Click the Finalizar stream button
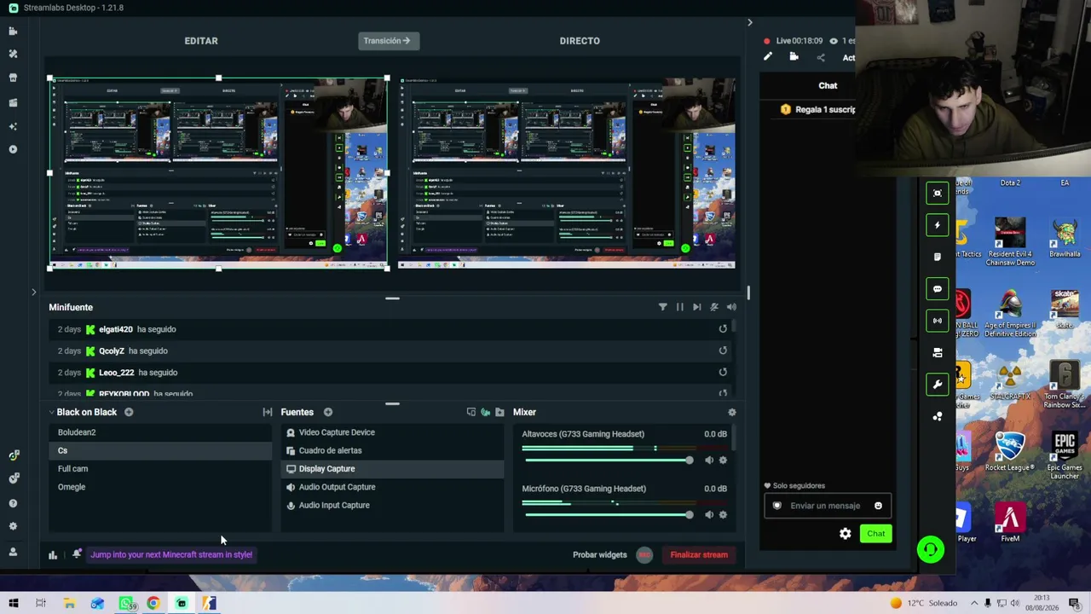1091x614 pixels. pyautogui.click(x=699, y=555)
